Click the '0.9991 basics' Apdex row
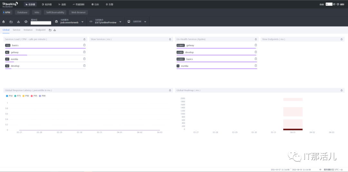 tap(217, 59)
